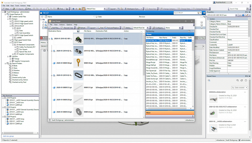Select radio button in first RCCF file row
Image resolution: width=252 pixels, height=143 pixels.
pos(44,22)
